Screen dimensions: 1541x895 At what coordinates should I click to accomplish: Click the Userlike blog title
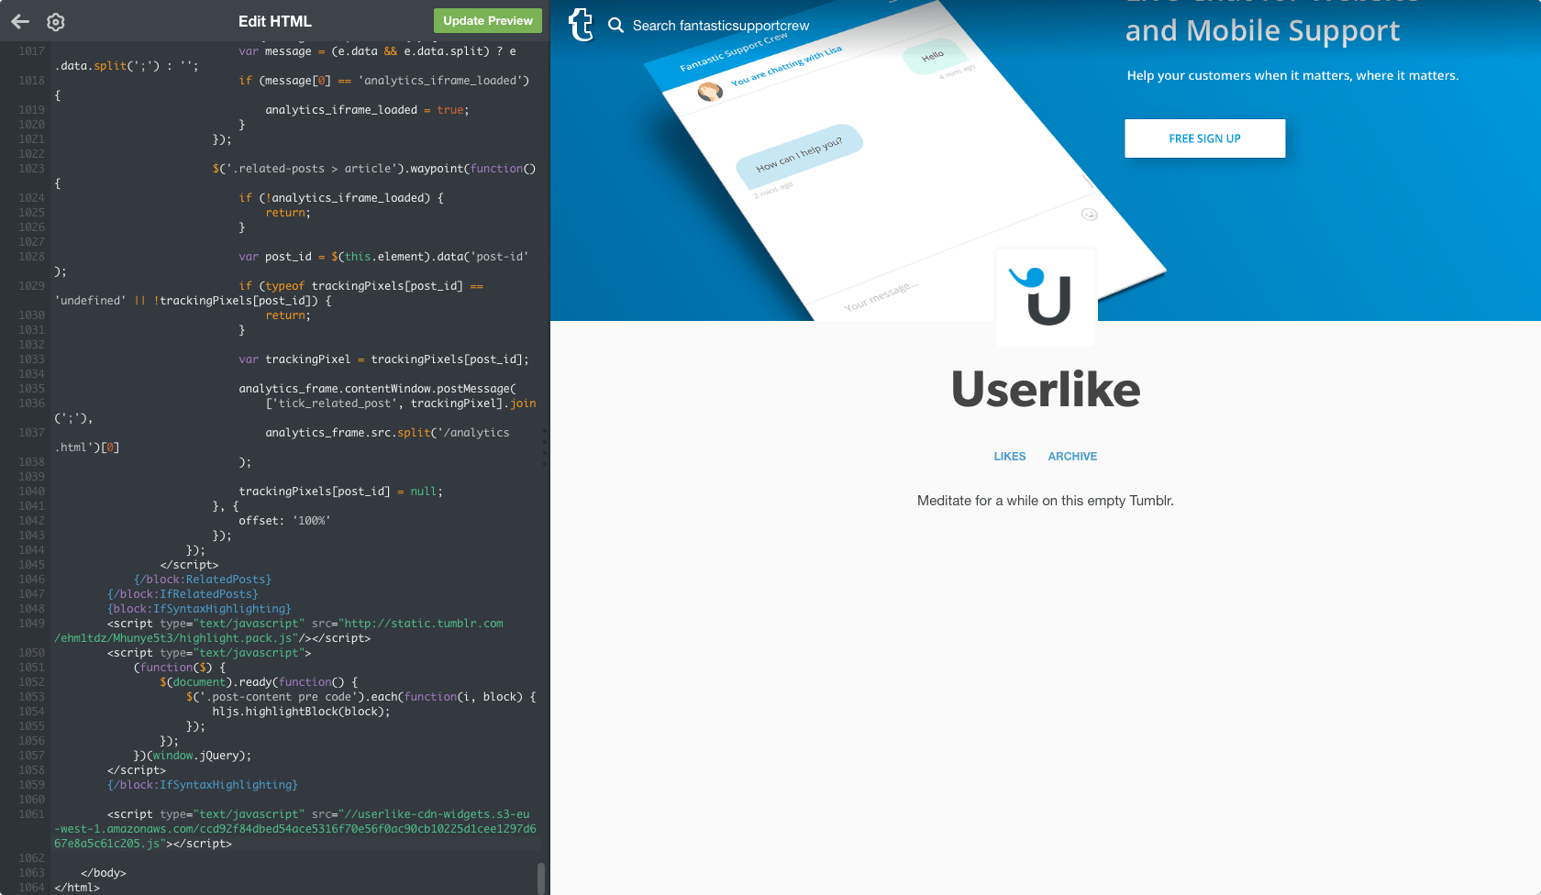point(1046,390)
